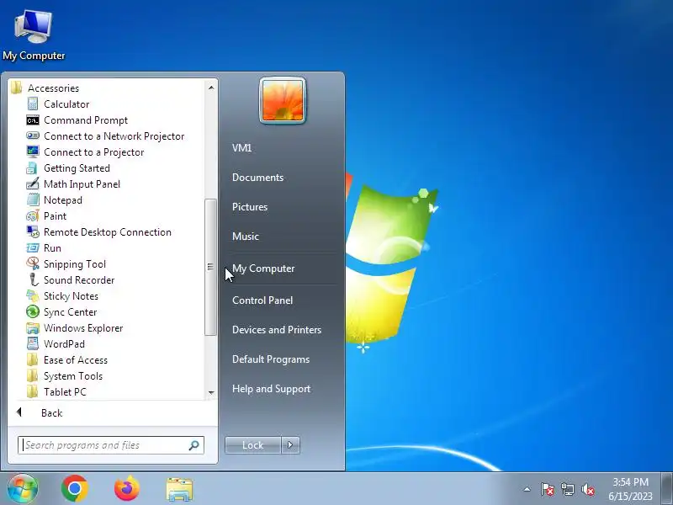Image resolution: width=673 pixels, height=505 pixels.
Task: Click the Lock button
Action: coord(253,445)
